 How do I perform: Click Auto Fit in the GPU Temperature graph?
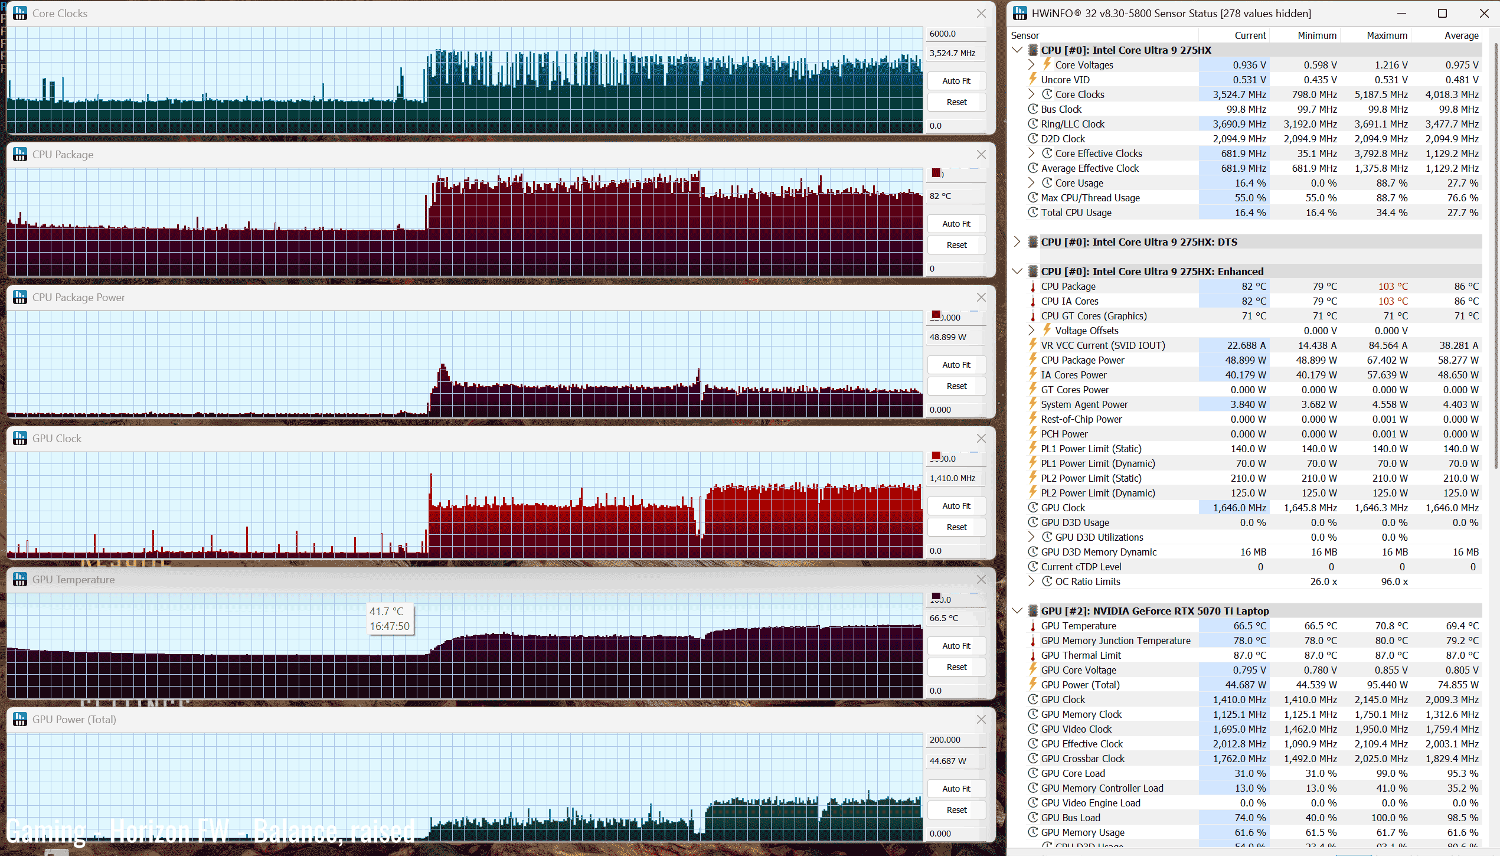956,646
